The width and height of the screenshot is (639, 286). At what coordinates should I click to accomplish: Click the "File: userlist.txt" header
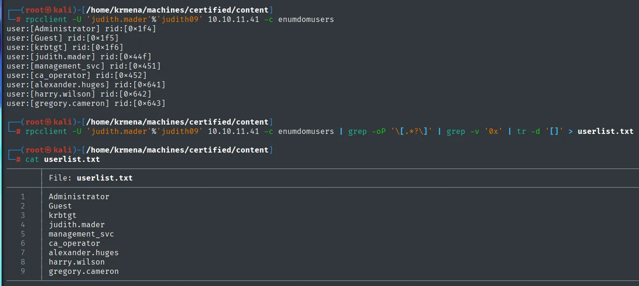click(x=91, y=178)
